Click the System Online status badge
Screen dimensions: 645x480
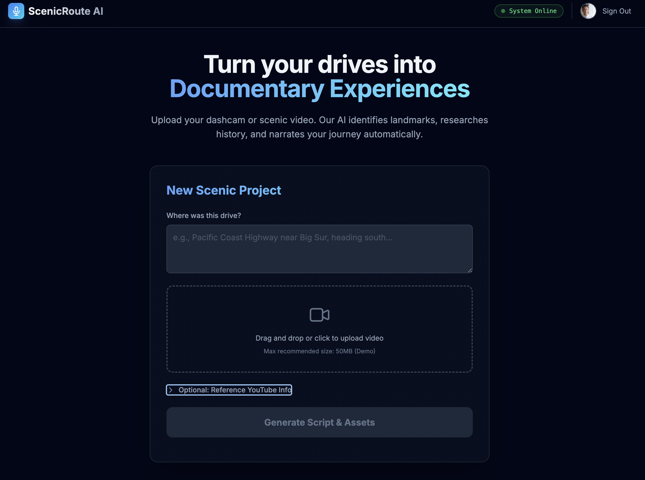[529, 11]
